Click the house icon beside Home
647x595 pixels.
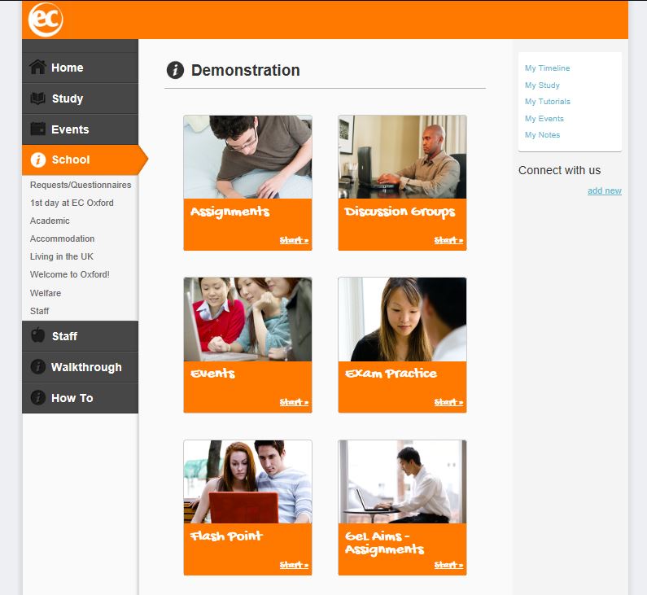38,67
